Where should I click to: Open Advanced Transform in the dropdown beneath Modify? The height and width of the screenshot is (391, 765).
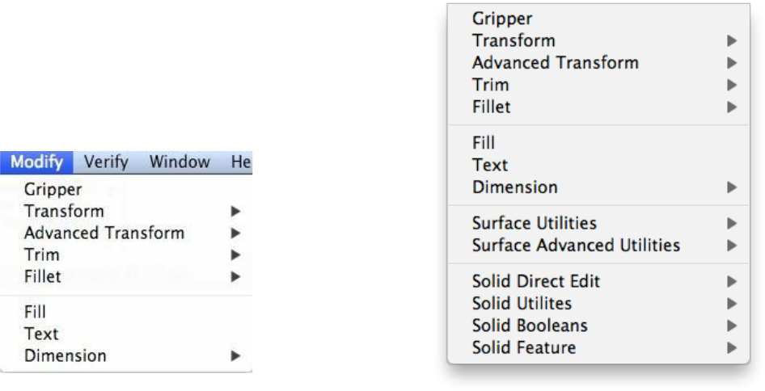104,233
